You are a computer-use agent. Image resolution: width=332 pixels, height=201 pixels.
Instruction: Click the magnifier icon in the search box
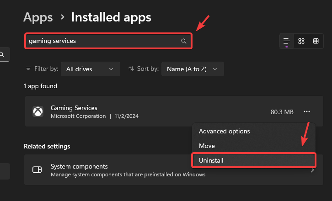pos(184,41)
